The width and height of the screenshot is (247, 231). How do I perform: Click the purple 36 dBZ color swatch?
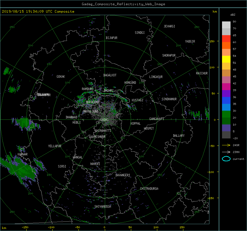pyautogui.click(x=226, y=93)
